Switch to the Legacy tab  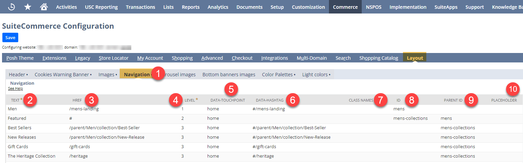click(82, 58)
